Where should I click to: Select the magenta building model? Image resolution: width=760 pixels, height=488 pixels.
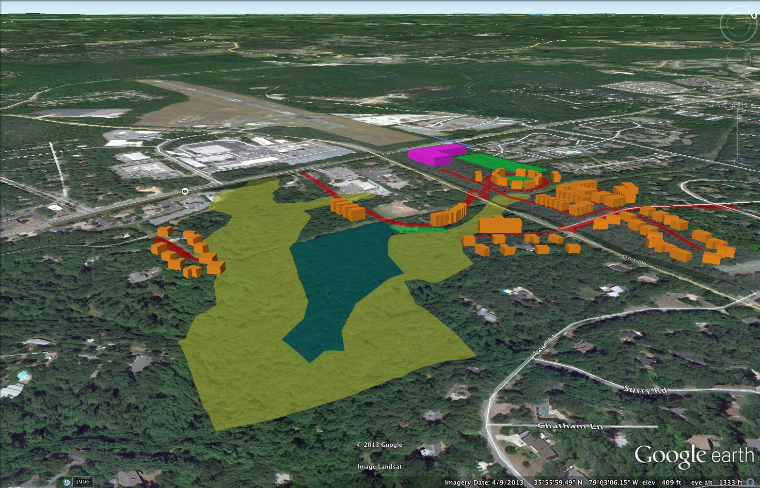(434, 154)
